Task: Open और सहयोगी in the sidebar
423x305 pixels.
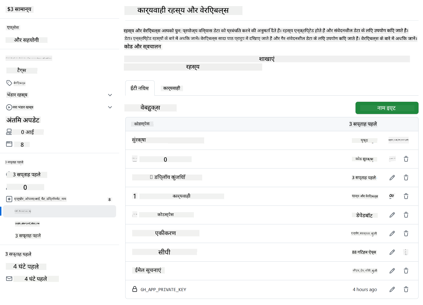Action: [x=26, y=40]
